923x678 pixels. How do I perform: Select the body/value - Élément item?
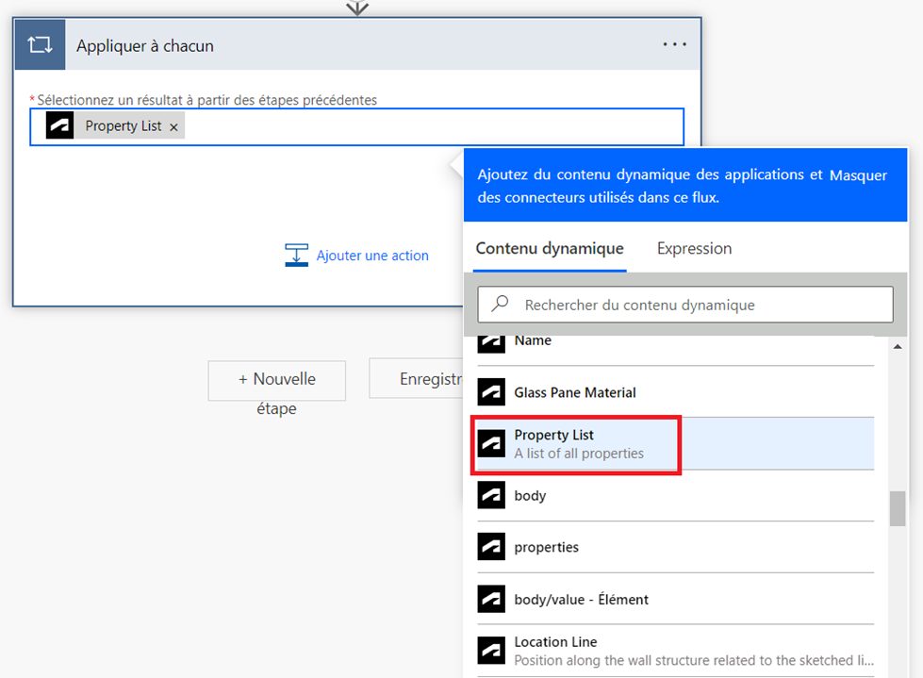coord(675,599)
